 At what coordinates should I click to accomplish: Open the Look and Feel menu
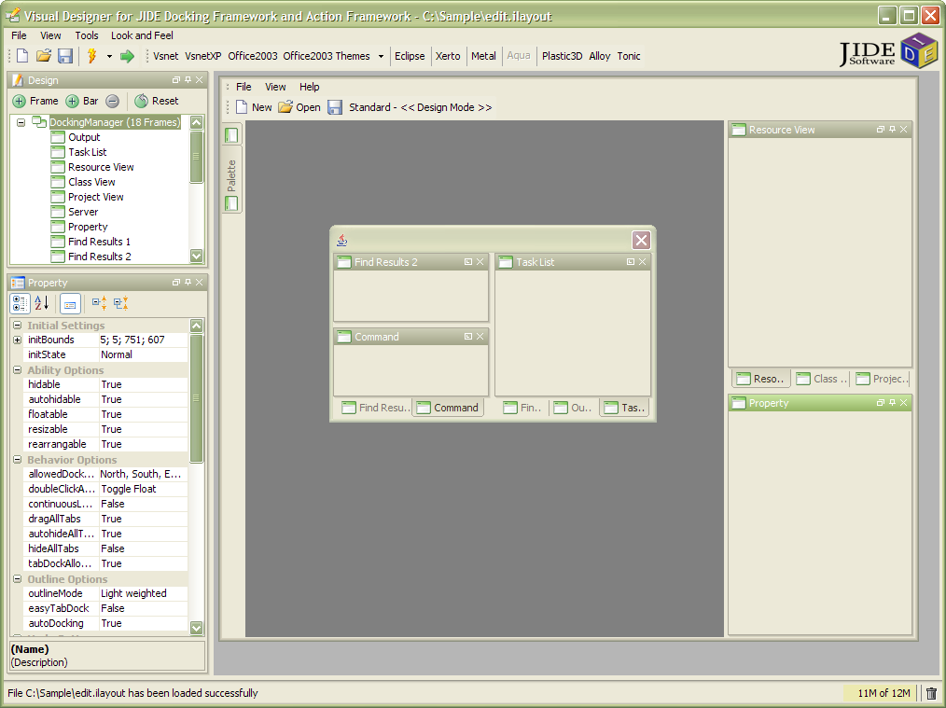coord(142,35)
